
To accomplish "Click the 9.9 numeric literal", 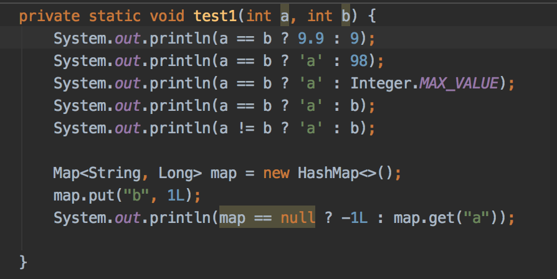I will click(x=311, y=39).
